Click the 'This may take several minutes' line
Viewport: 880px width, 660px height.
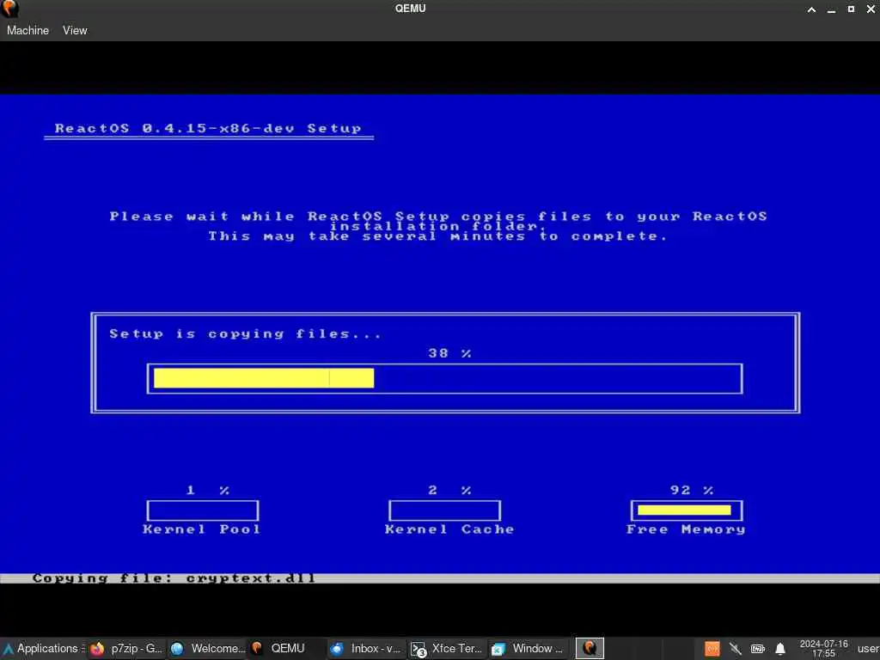point(437,236)
